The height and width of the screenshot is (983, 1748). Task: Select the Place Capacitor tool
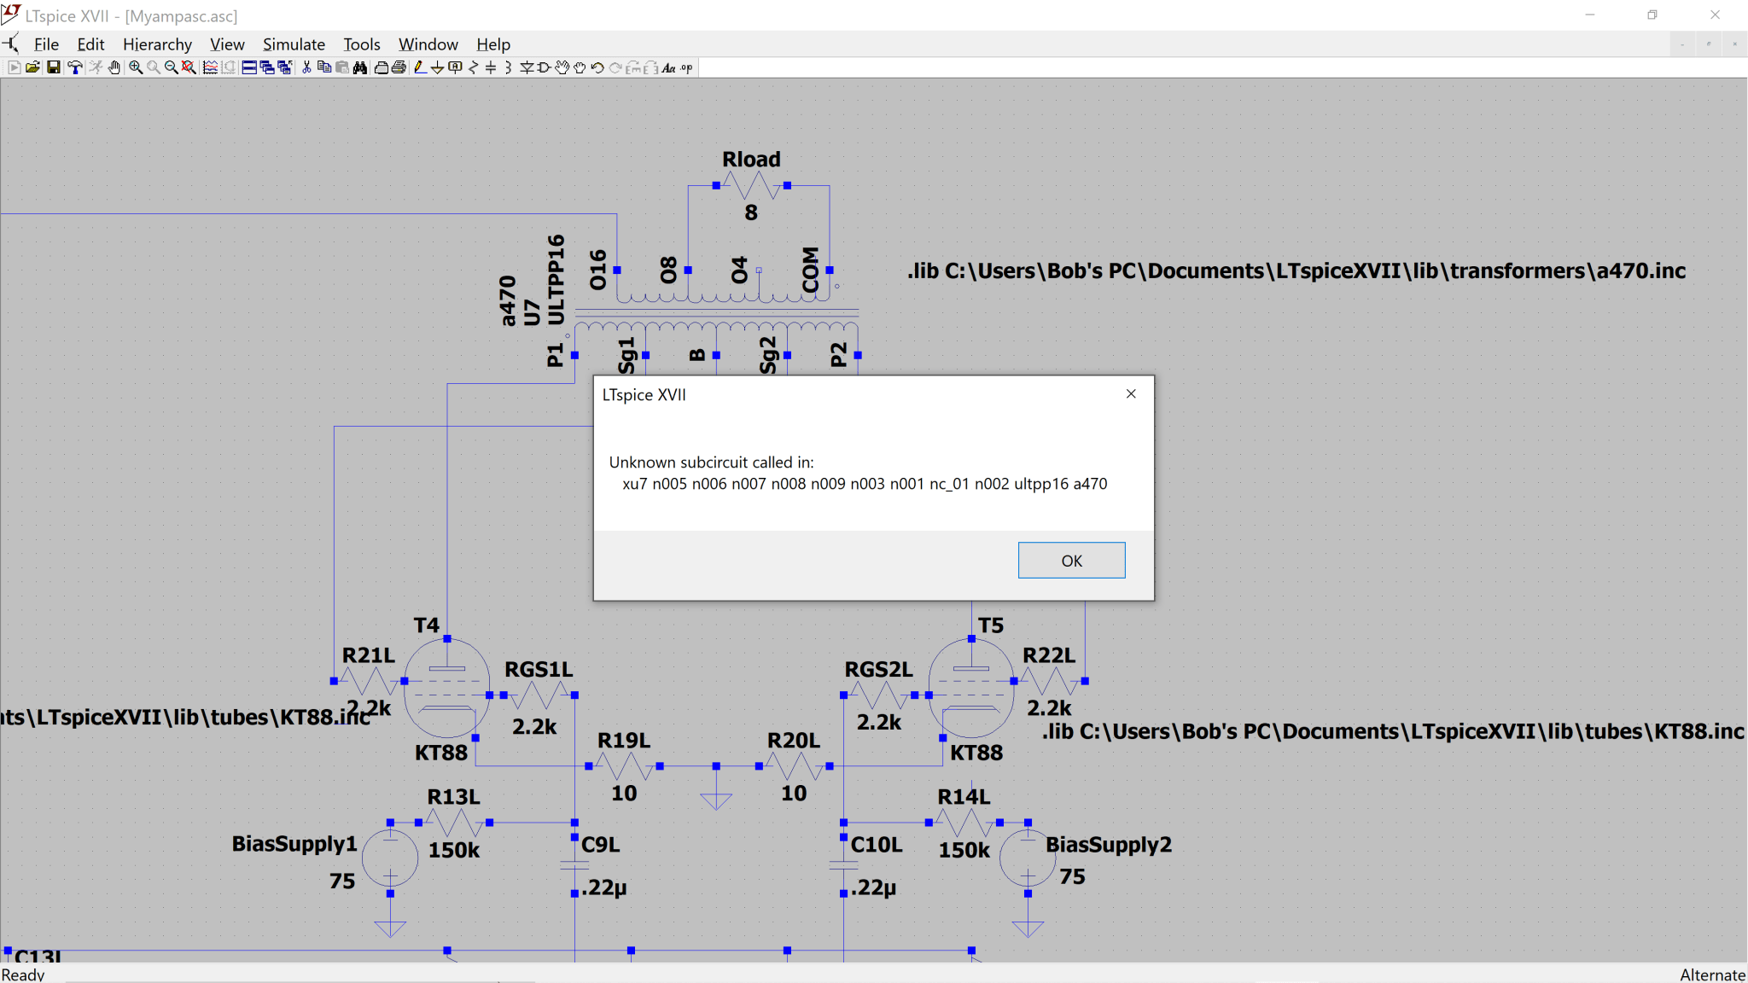(x=490, y=67)
